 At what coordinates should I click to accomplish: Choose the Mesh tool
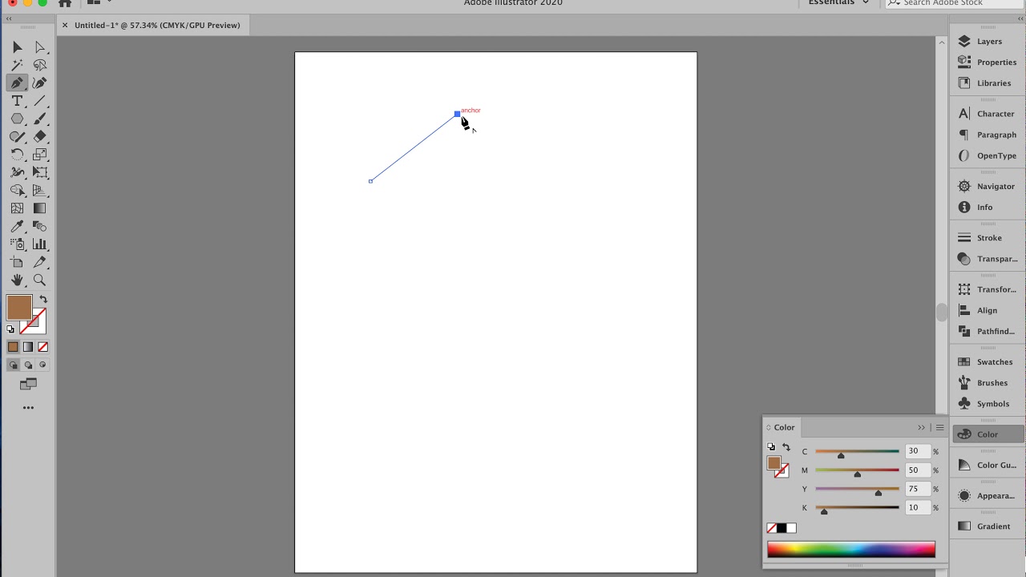coord(17,208)
